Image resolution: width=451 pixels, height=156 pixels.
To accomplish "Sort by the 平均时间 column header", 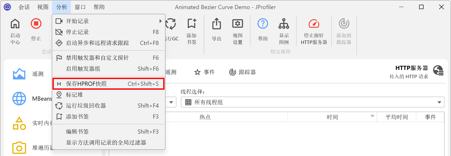I will (x=396, y=117).
